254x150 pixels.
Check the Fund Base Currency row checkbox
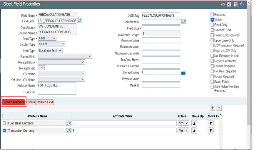pos(4,123)
